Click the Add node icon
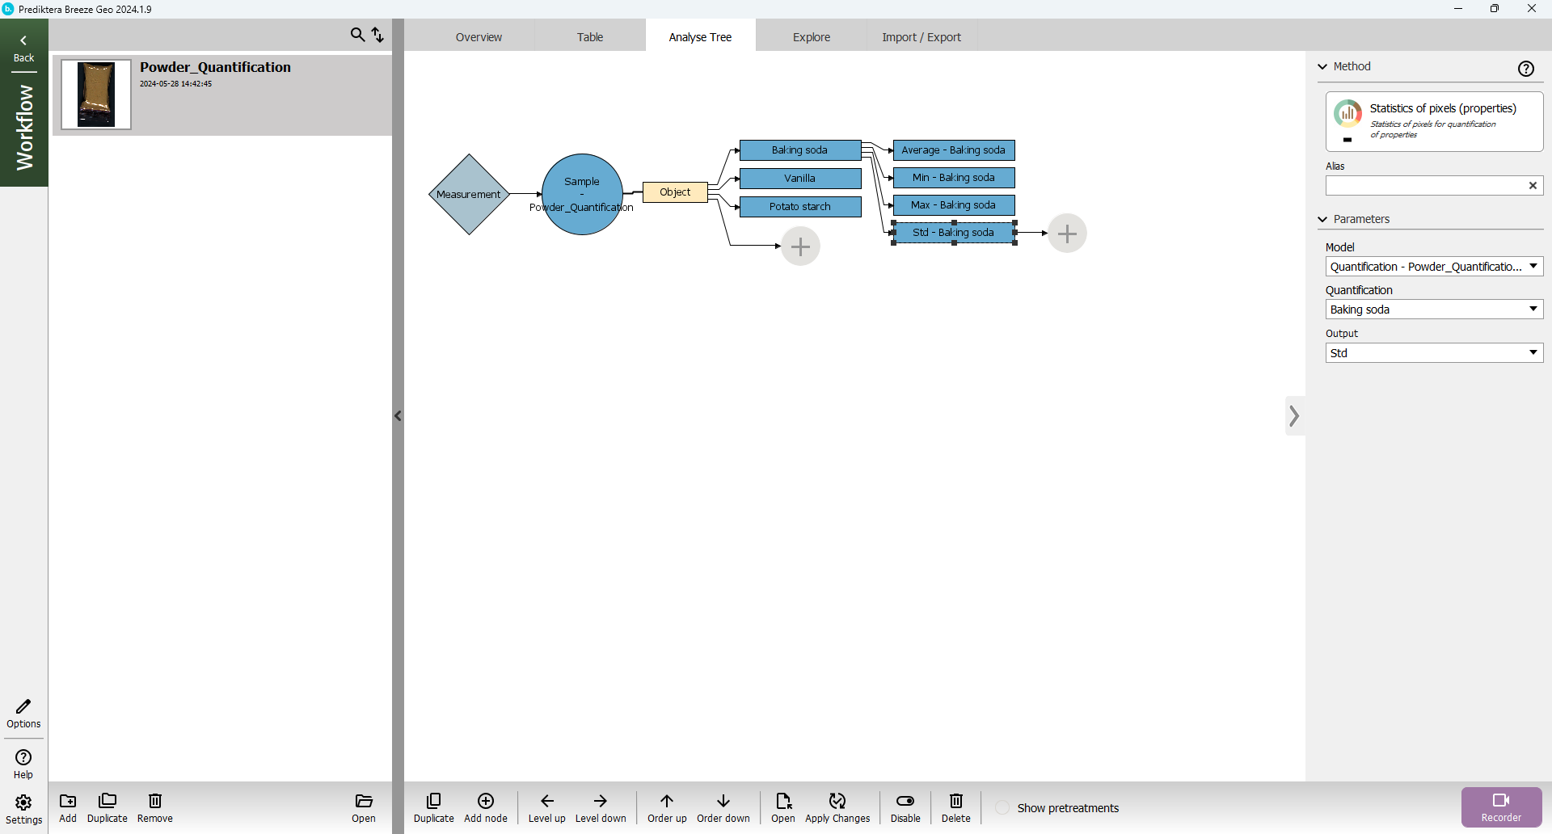Image resolution: width=1552 pixels, height=834 pixels. [485, 802]
